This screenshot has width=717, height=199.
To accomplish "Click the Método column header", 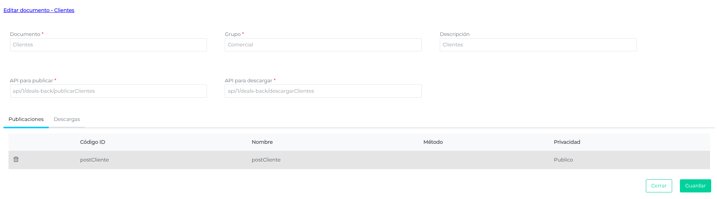I will [x=433, y=142].
